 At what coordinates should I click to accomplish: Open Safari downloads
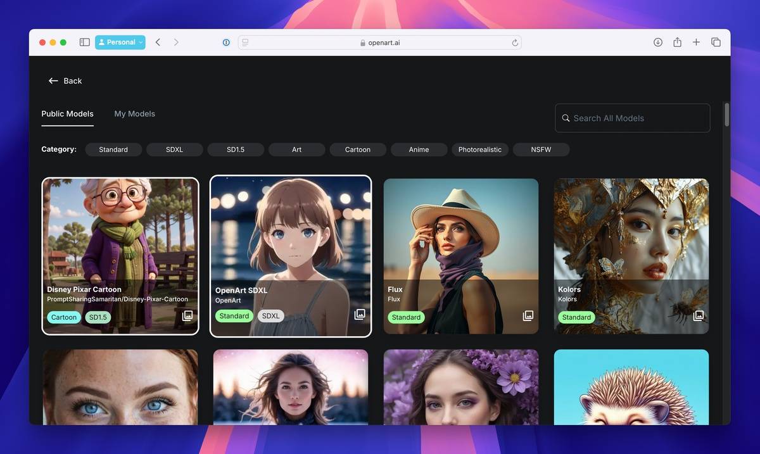pyautogui.click(x=658, y=42)
